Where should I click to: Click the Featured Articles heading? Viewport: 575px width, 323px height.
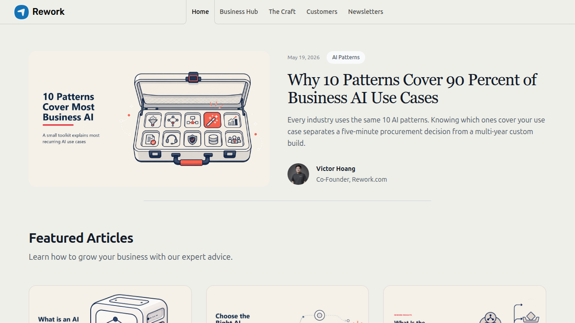81,238
